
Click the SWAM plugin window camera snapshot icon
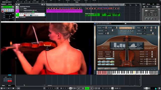click(126, 23)
